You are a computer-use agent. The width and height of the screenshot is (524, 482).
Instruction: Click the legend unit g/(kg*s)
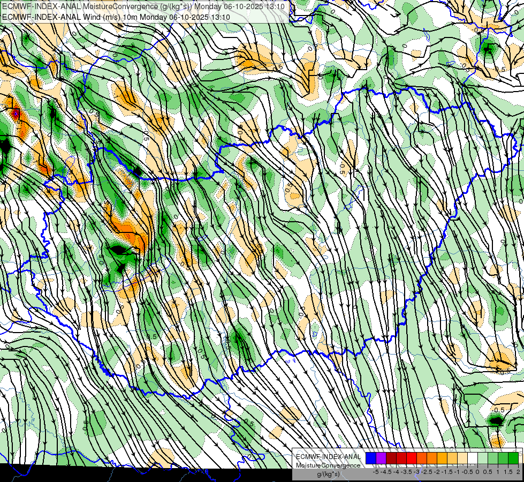click(x=328, y=474)
